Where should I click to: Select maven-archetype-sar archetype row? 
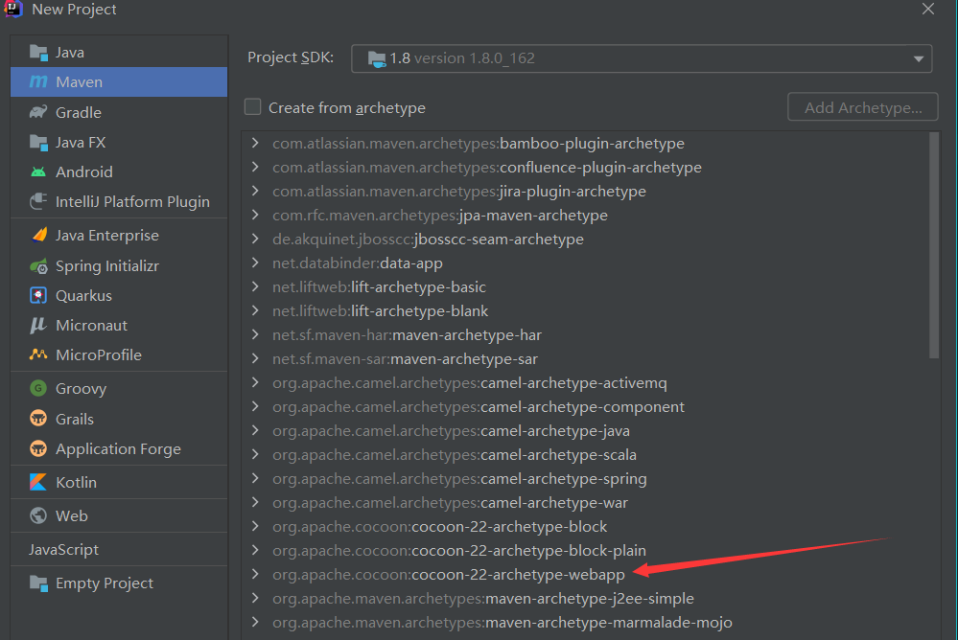(x=585, y=359)
